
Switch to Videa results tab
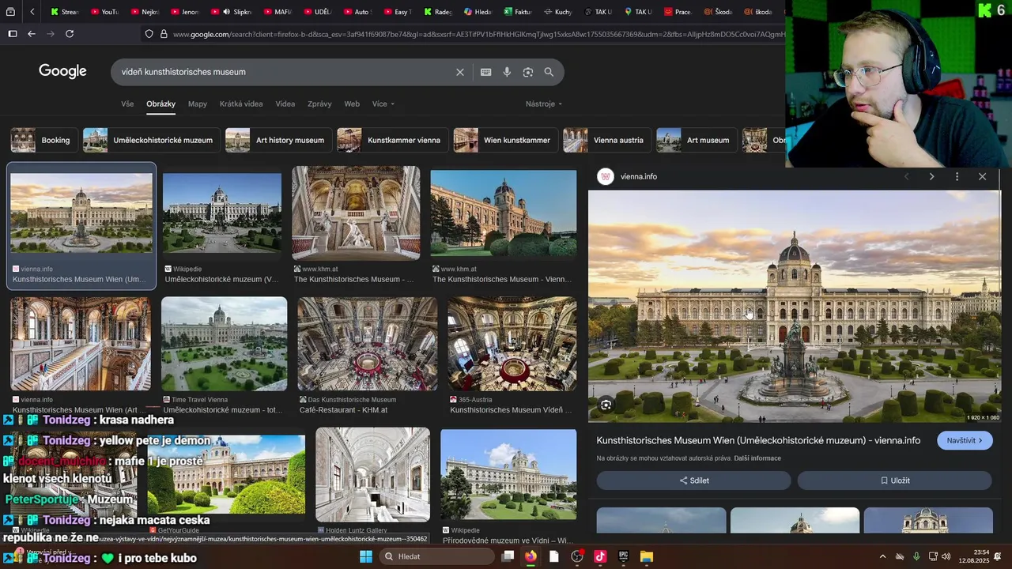click(285, 104)
